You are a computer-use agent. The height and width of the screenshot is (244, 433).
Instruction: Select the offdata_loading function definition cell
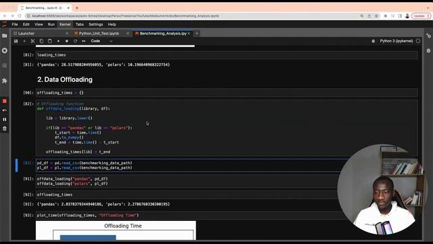click(x=227, y=128)
